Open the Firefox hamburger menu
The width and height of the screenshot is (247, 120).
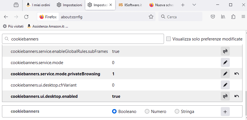(x=243, y=17)
